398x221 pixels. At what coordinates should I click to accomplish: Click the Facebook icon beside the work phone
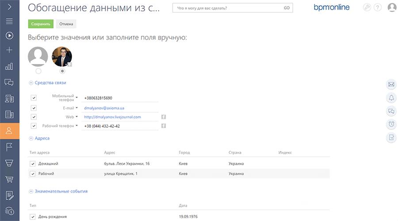point(164,126)
